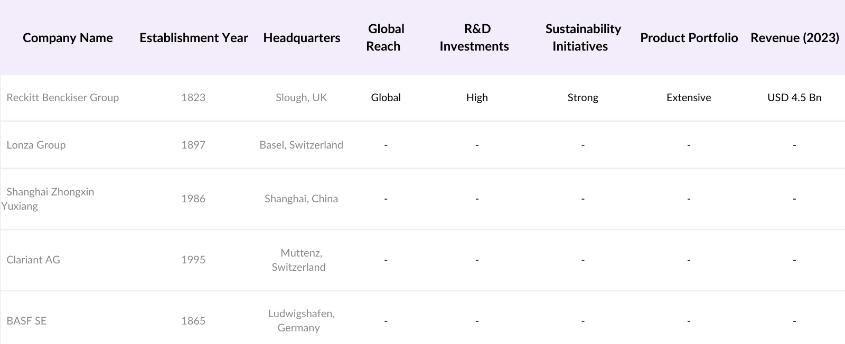Click the Global Reach header
The width and height of the screenshot is (845, 344).
[x=386, y=37]
